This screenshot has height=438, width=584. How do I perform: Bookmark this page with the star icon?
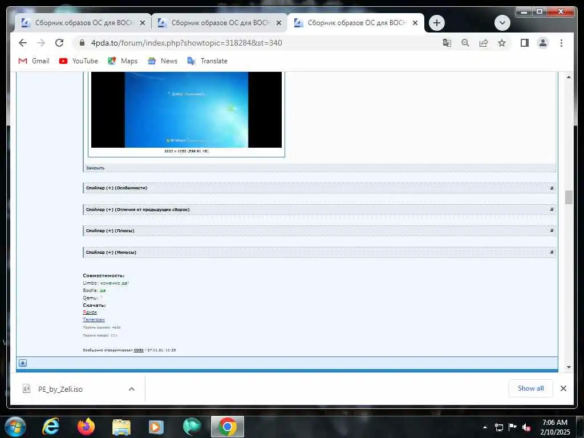pos(502,43)
